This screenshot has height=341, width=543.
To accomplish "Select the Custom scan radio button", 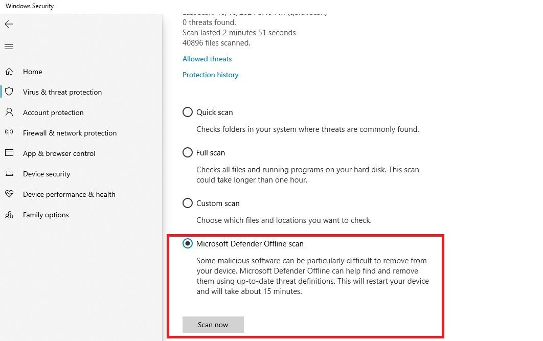I will [x=188, y=203].
